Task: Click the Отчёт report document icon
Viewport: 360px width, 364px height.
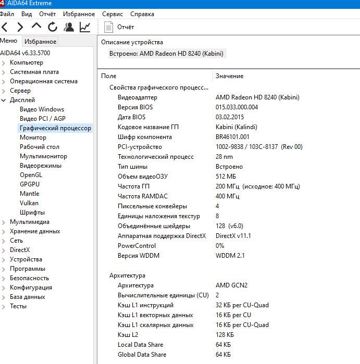Action: click(108, 27)
